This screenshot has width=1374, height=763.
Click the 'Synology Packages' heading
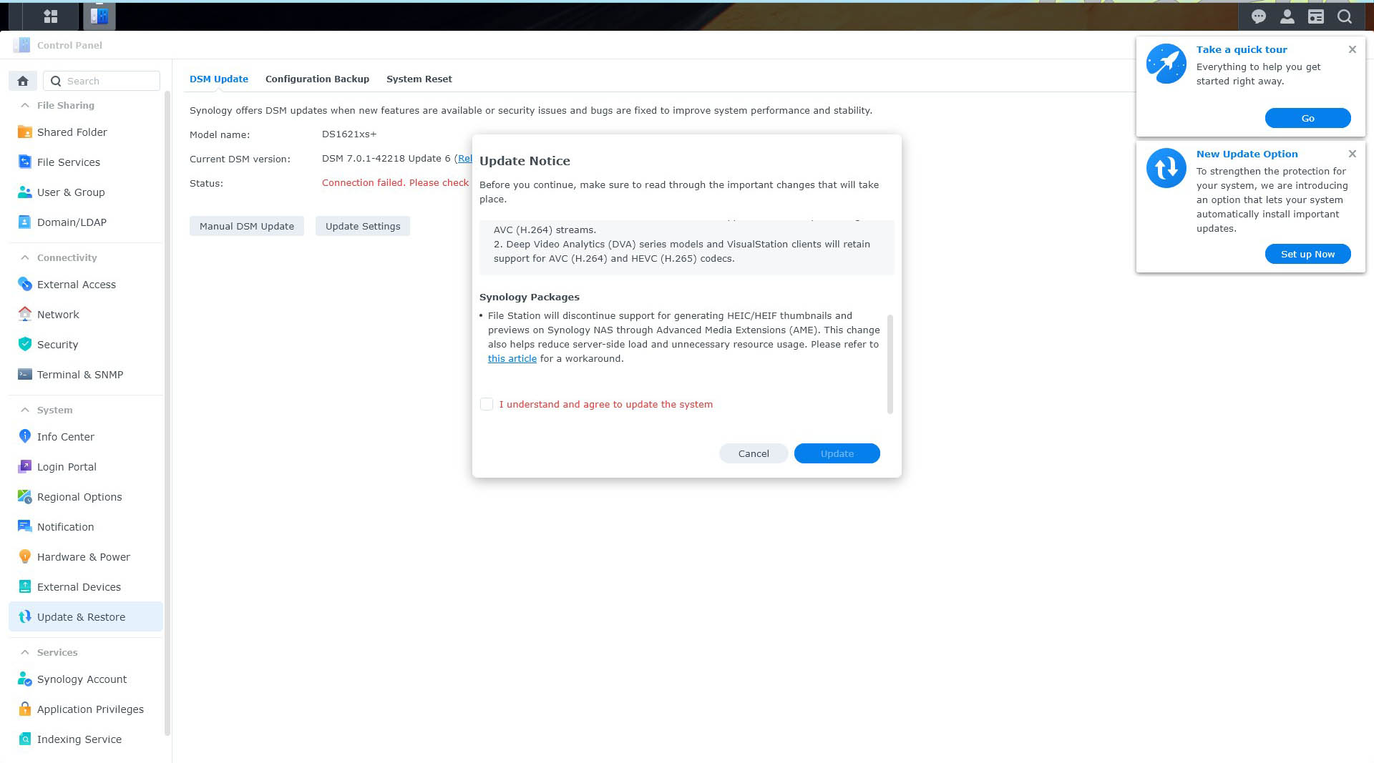coord(530,297)
